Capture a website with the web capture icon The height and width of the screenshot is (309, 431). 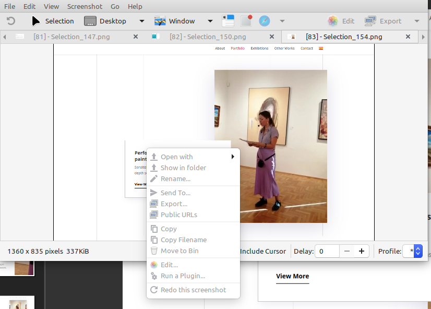265,20
